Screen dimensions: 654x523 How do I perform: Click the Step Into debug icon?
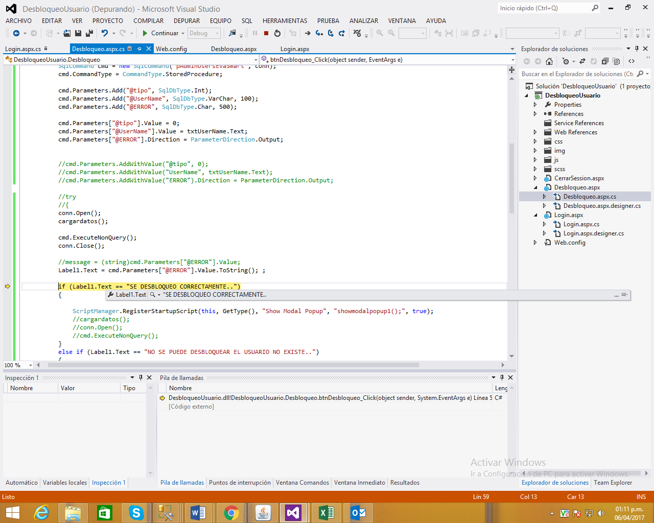click(319, 33)
